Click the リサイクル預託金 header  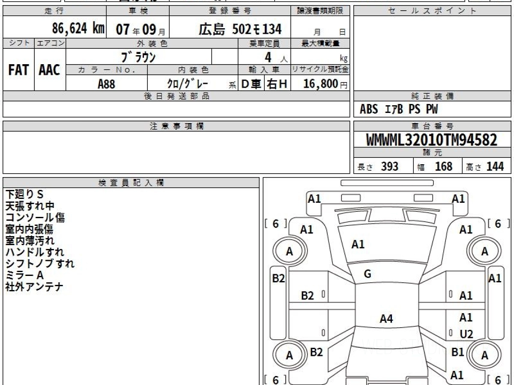(x=320, y=70)
